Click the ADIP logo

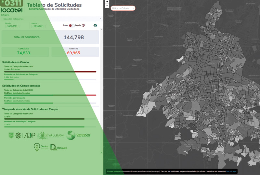(30, 135)
